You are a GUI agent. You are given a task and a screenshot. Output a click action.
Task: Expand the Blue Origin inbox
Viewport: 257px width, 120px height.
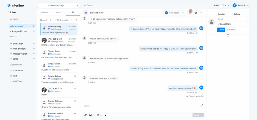(x=11, y=44)
